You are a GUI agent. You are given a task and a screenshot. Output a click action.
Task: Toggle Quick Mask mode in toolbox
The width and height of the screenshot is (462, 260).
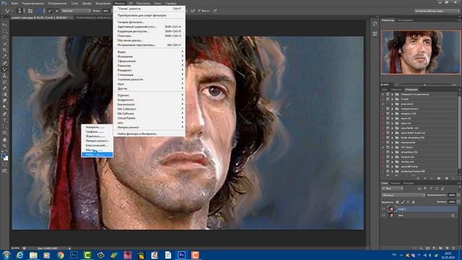point(4,165)
